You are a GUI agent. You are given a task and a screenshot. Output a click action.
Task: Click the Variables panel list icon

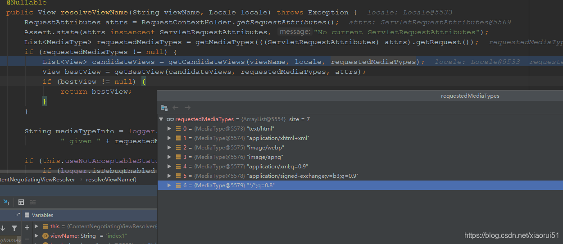27,215
